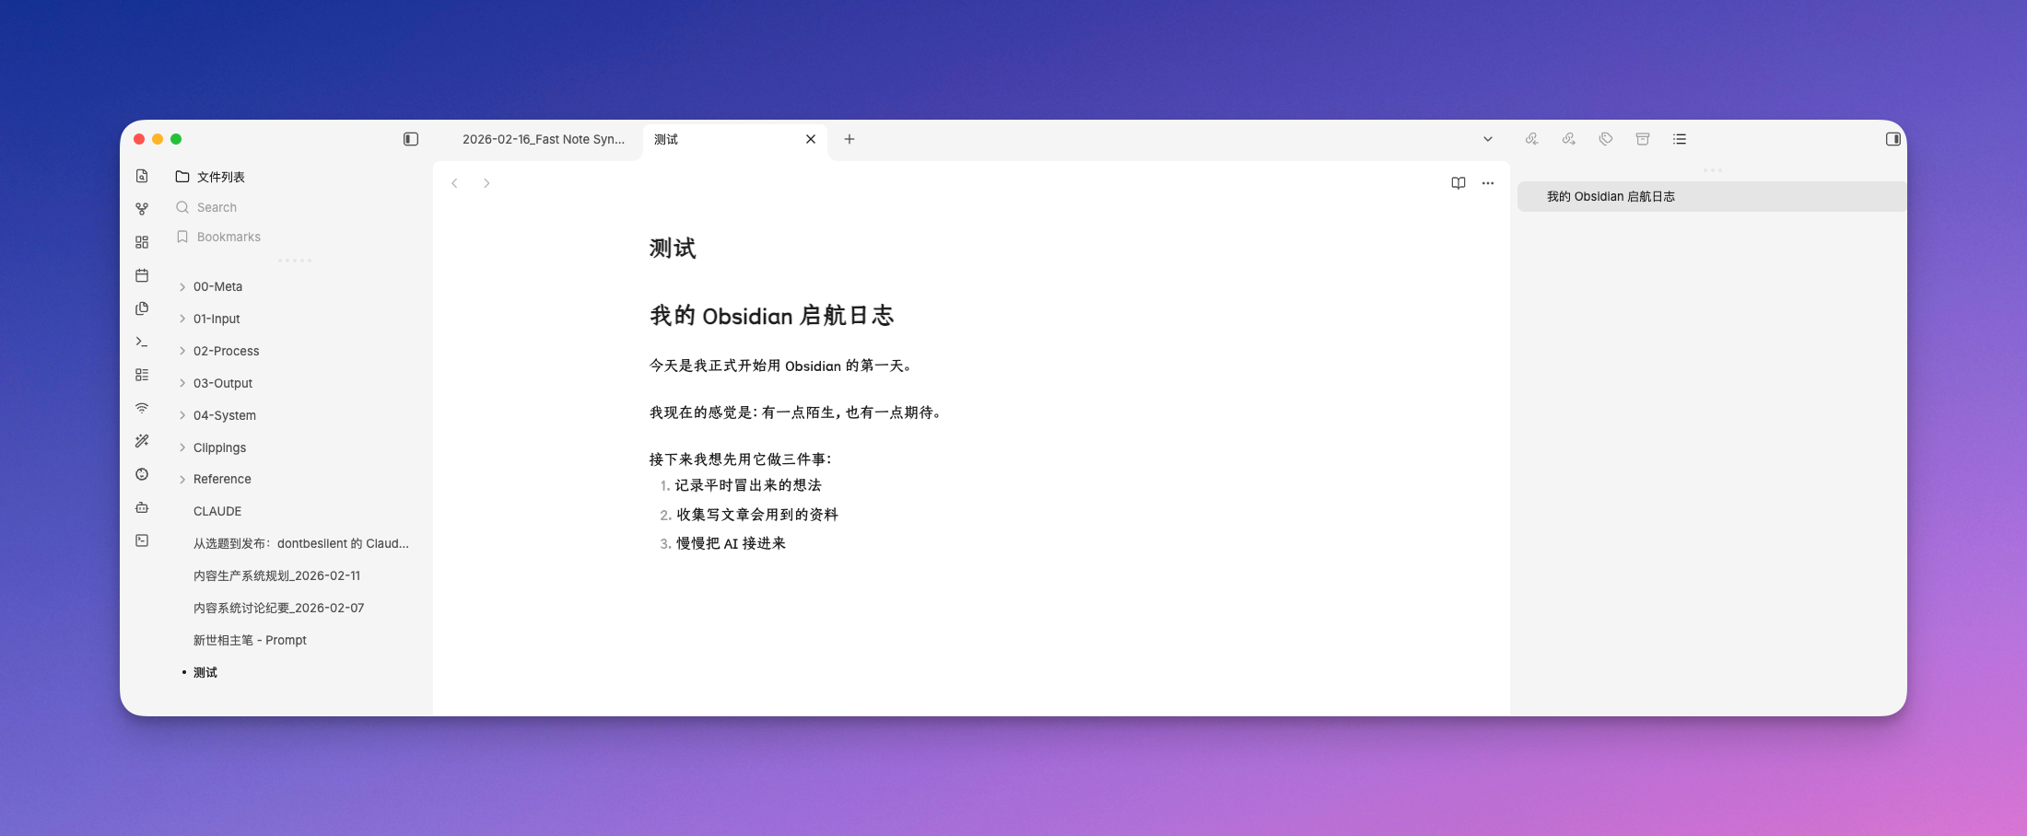Show the outgoing links panel
Screen dimensions: 2027x836
tap(1568, 139)
